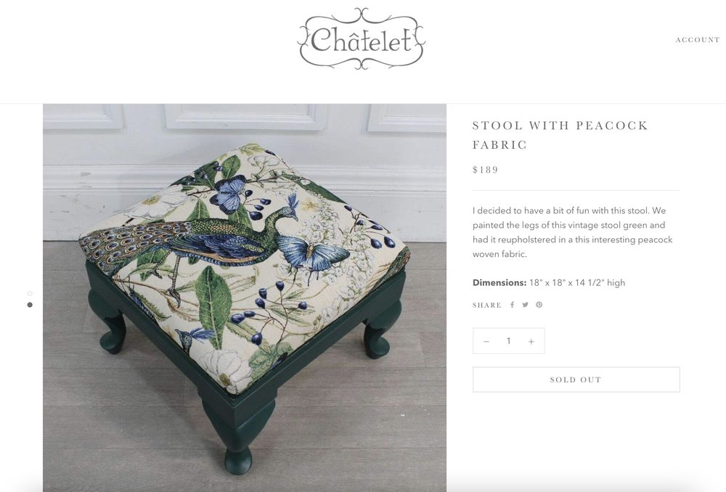This screenshot has height=492, width=726.
Task: Share via Twitter bird icon
Action: pos(525,305)
